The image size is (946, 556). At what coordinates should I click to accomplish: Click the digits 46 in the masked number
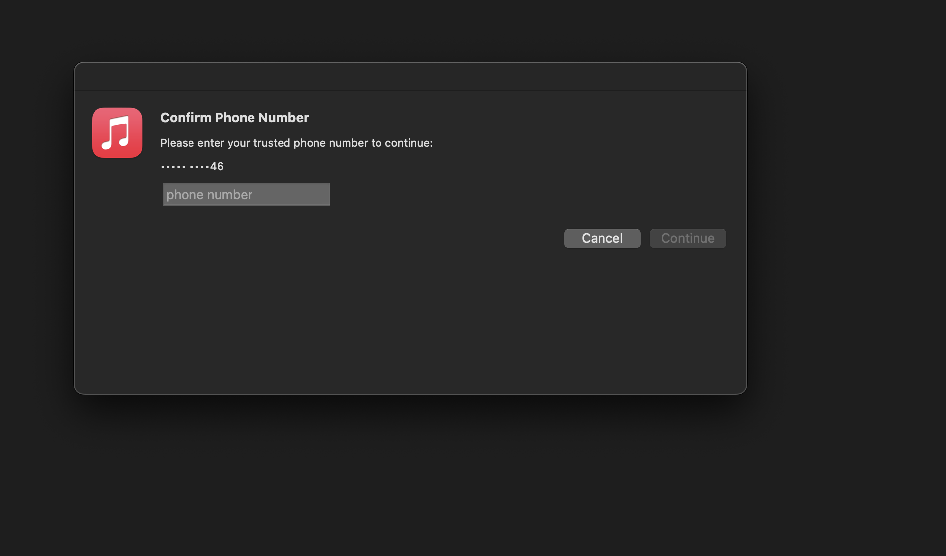coord(217,167)
